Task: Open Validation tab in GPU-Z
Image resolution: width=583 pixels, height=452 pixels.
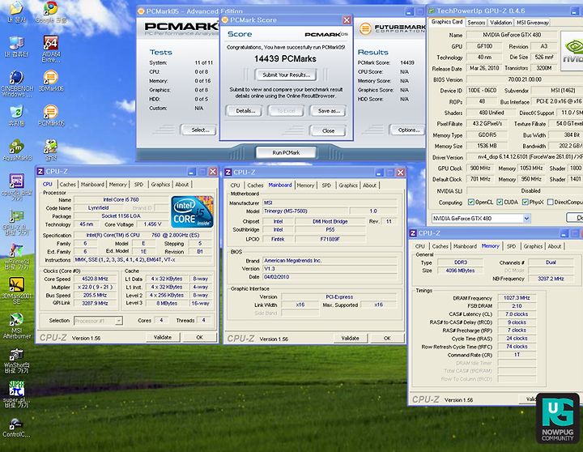Action: pos(501,23)
